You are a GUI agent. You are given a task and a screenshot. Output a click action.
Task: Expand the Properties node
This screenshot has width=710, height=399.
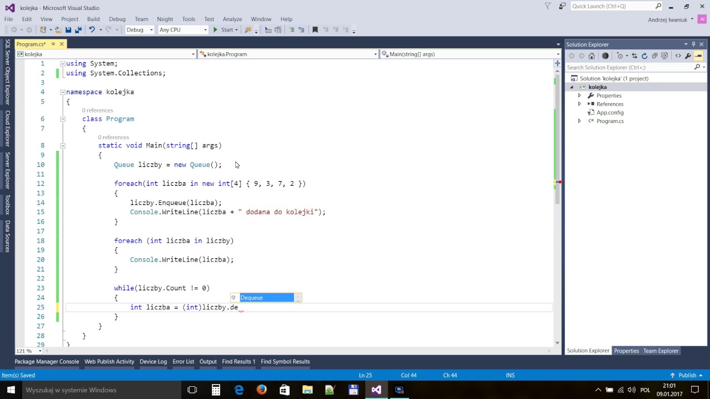(x=580, y=95)
